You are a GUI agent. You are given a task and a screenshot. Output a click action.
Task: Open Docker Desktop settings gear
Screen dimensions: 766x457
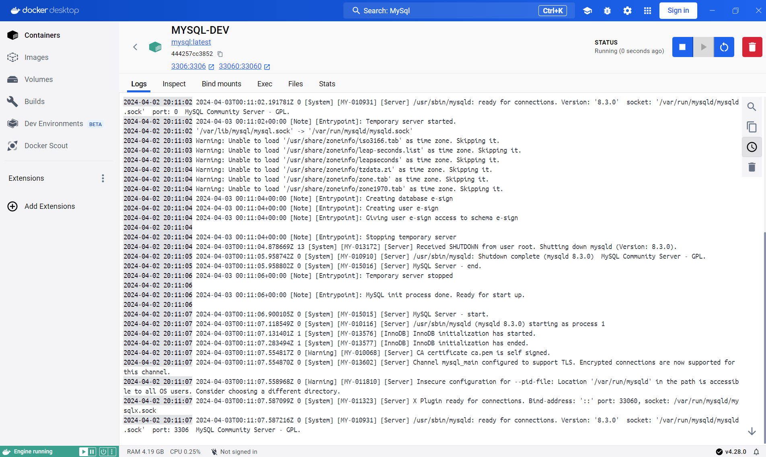(627, 11)
